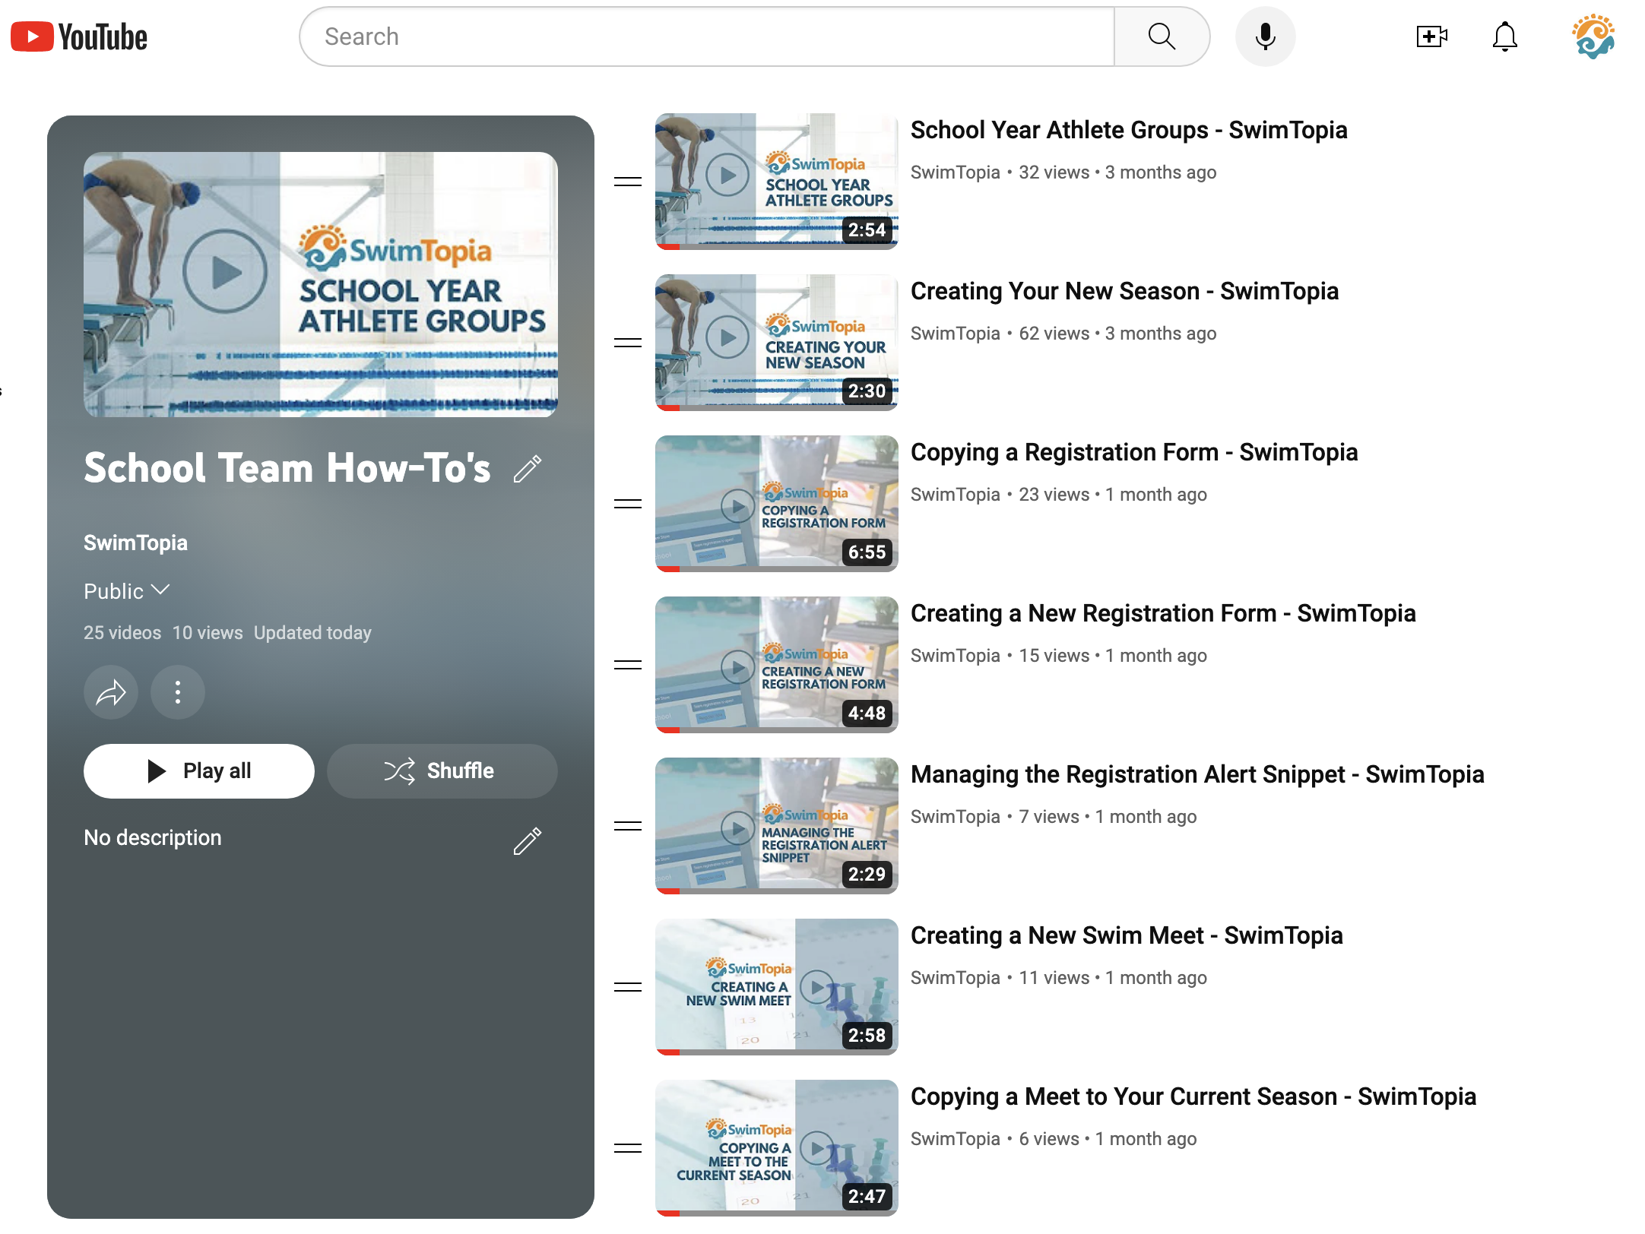The width and height of the screenshot is (1645, 1234).
Task: Click the search input field
Action: coord(707,36)
